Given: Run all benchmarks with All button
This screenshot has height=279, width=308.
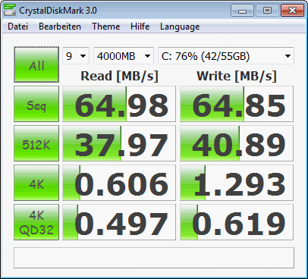Looking at the screenshot, I should pyautogui.click(x=36, y=64).
